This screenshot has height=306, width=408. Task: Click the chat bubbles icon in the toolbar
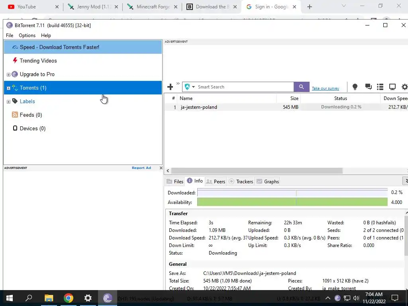368,87
